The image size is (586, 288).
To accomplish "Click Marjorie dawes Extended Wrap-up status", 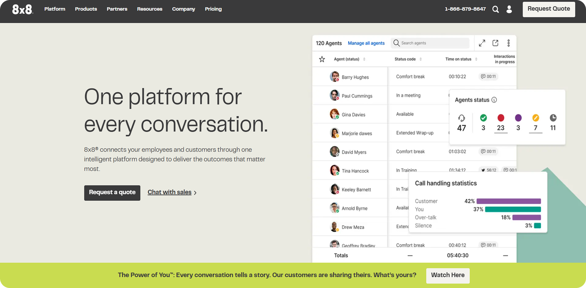I will [415, 133].
